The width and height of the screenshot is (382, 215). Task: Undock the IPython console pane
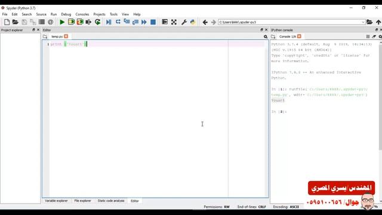377,30
